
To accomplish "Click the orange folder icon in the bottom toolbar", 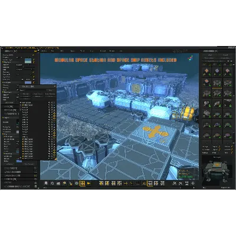I will click(x=89, y=183).
